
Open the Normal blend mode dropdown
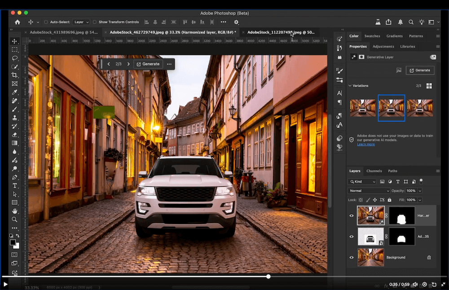click(x=368, y=190)
